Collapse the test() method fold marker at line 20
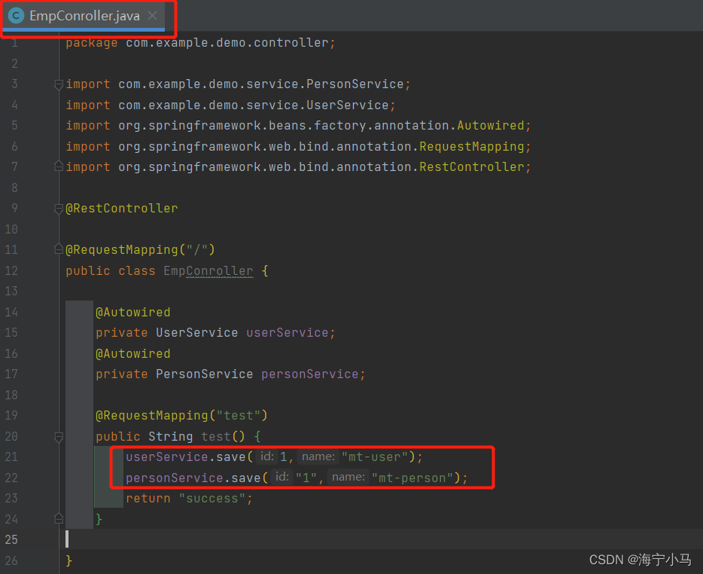Image resolution: width=703 pixels, height=574 pixels. (58, 436)
